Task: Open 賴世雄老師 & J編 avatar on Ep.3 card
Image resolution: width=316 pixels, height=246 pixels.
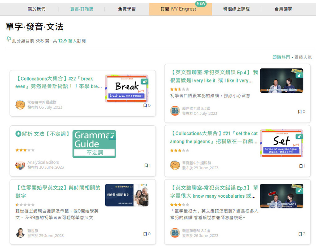Action: click(x=175, y=233)
